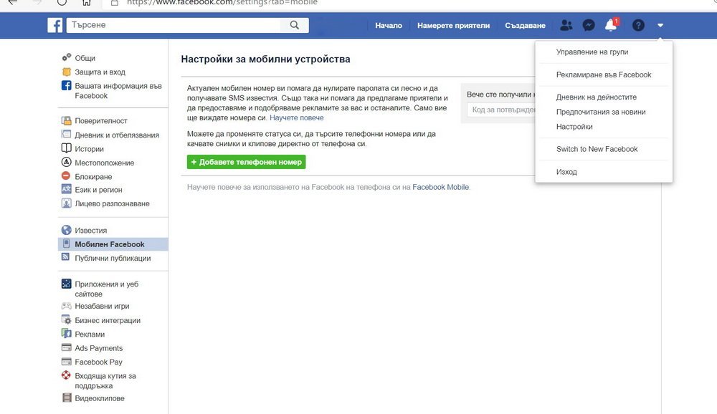Open the help question mark icon

pyautogui.click(x=638, y=25)
